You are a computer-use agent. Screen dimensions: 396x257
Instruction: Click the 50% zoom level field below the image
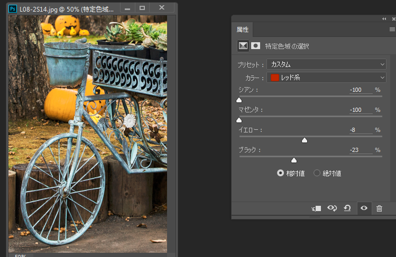(x=20, y=255)
